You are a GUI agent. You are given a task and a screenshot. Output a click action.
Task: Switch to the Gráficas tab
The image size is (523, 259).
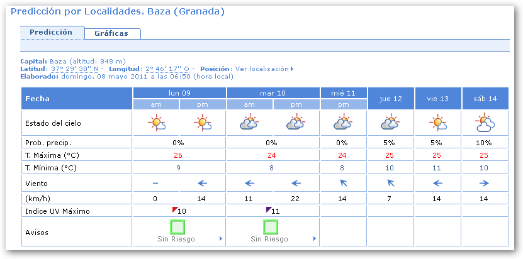[107, 33]
